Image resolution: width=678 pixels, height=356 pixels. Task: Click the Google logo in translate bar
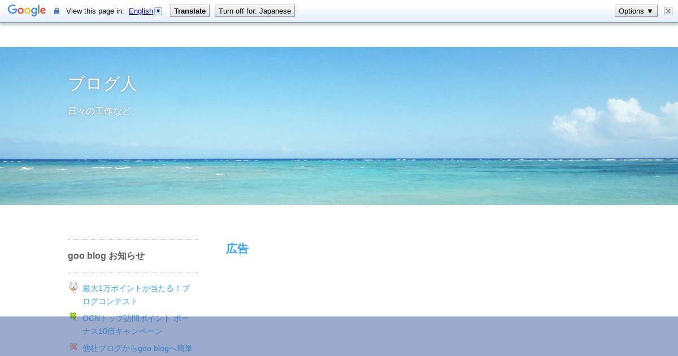(27, 11)
